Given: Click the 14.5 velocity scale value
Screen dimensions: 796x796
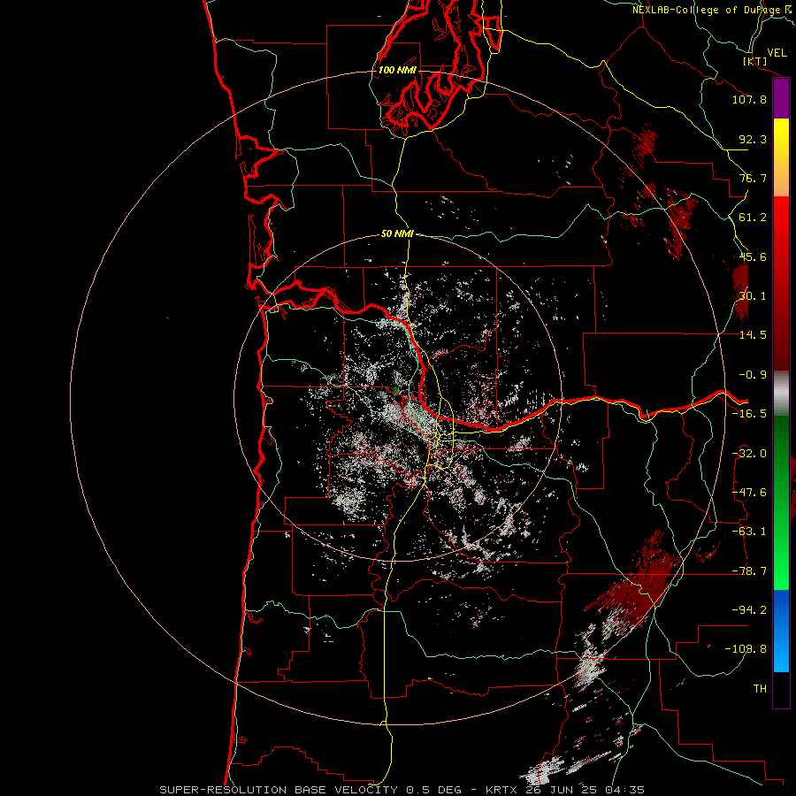Looking at the screenshot, I should (x=753, y=335).
